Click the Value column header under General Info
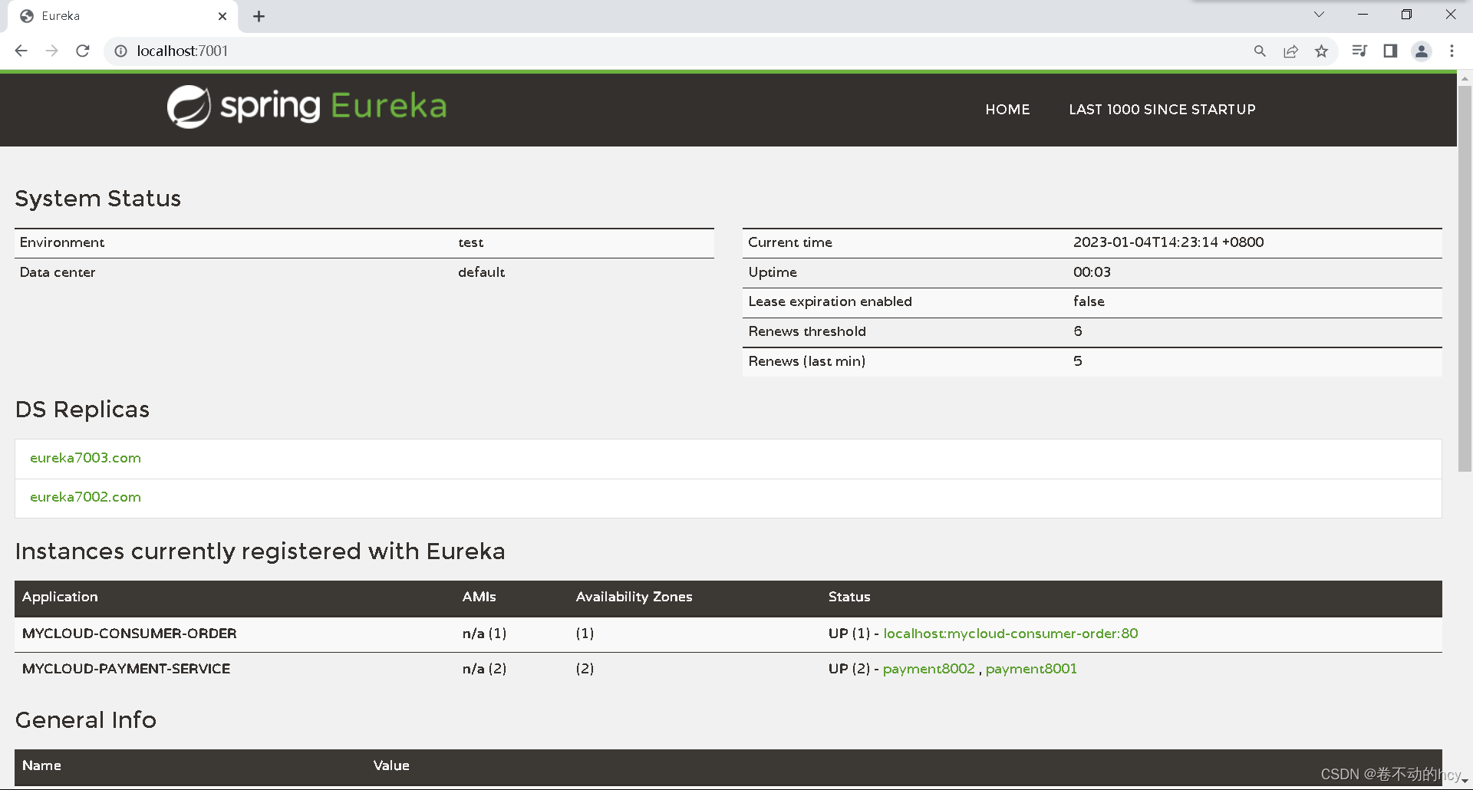1473x790 pixels. [391, 765]
